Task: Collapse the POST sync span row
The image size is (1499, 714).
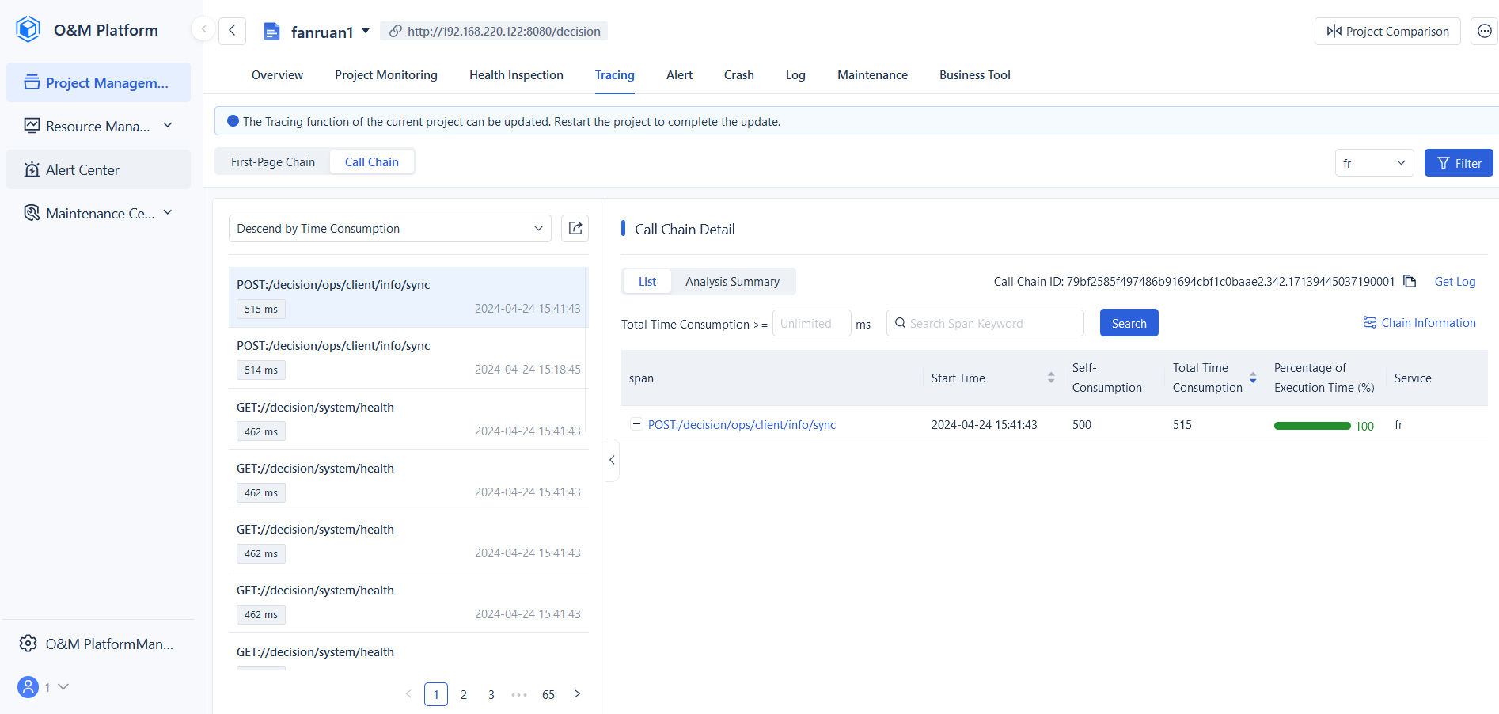Action: click(x=636, y=424)
